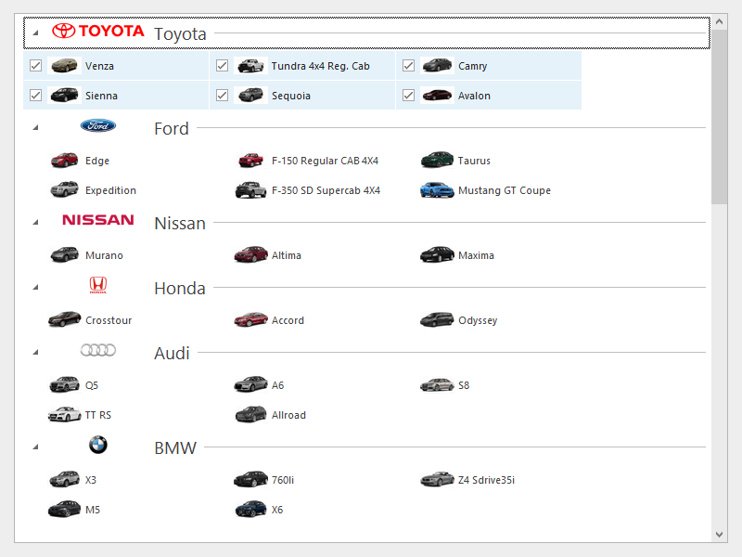Uncheck the Tundra 4x4 Reg. Cab checkbox
Screen dimensions: 742x557
(223, 66)
